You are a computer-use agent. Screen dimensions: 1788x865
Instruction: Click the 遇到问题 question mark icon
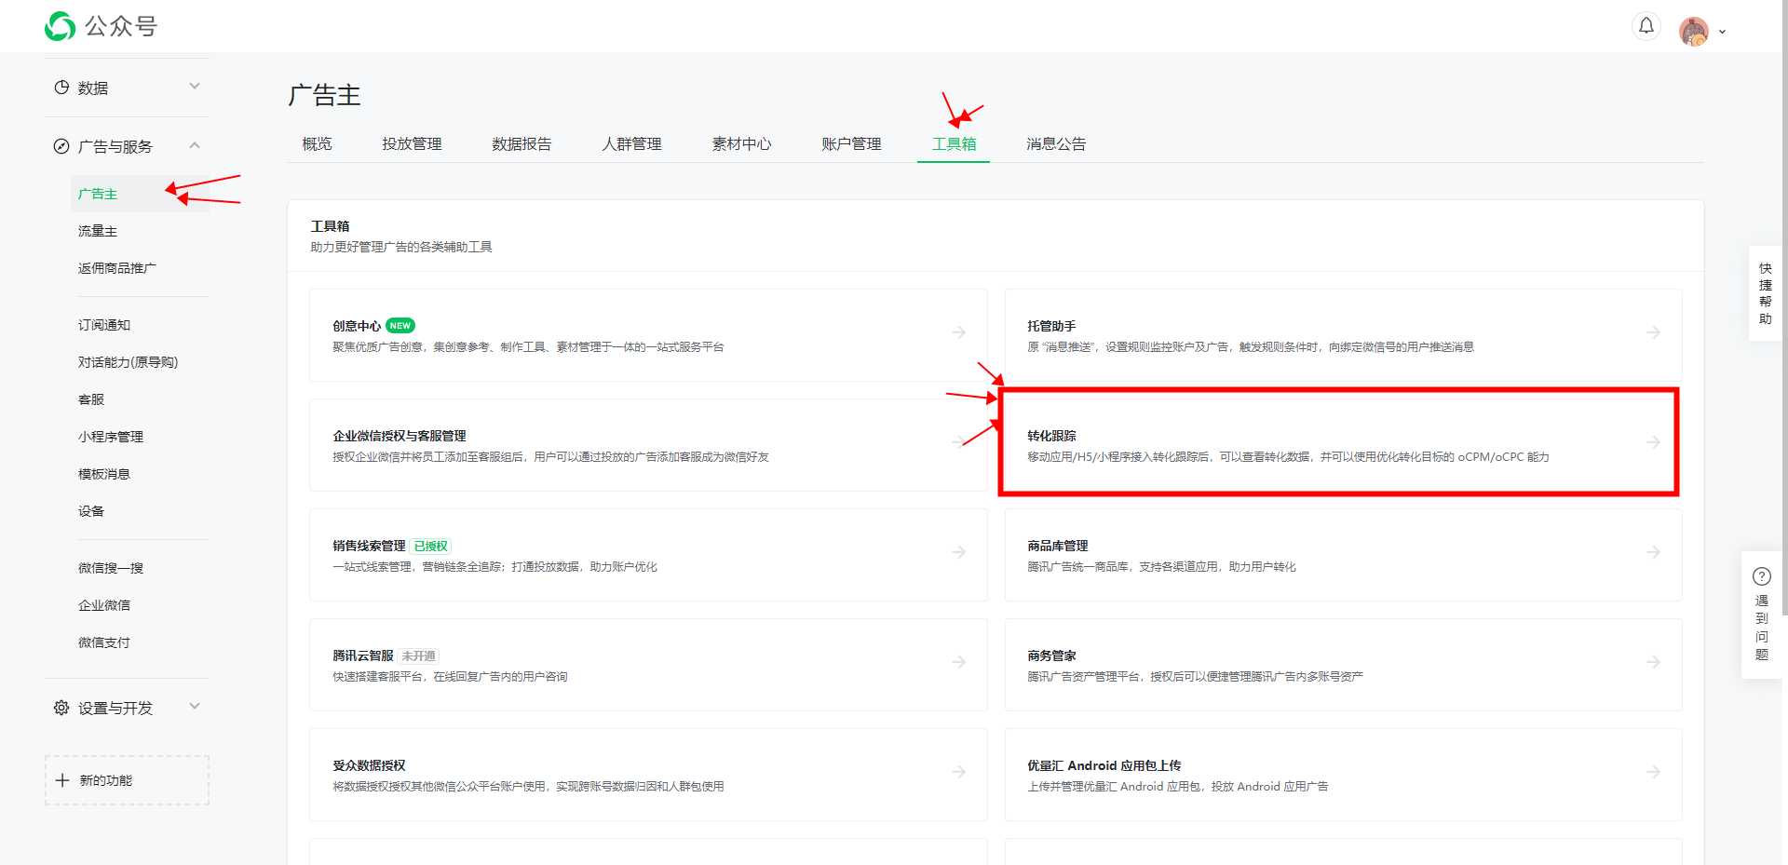[x=1762, y=576]
